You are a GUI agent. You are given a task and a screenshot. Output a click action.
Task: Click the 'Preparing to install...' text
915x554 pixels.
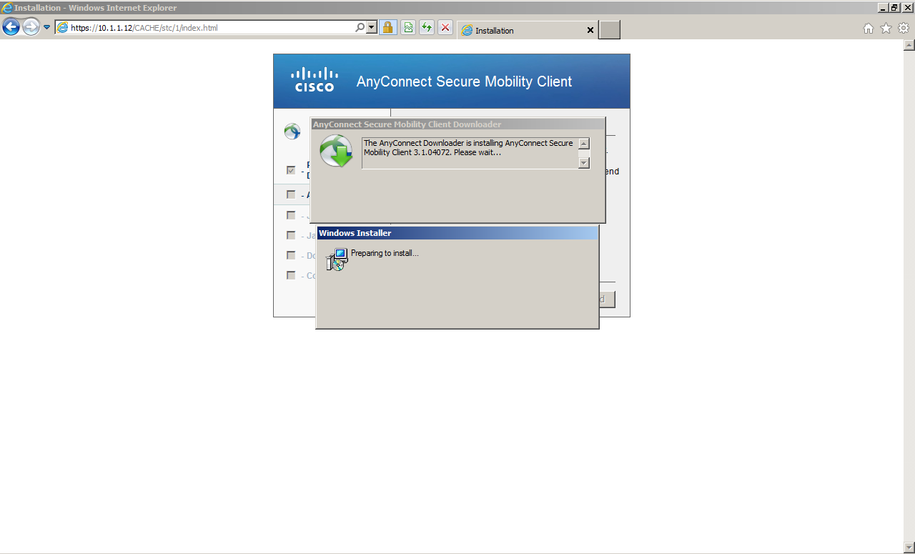tap(385, 253)
